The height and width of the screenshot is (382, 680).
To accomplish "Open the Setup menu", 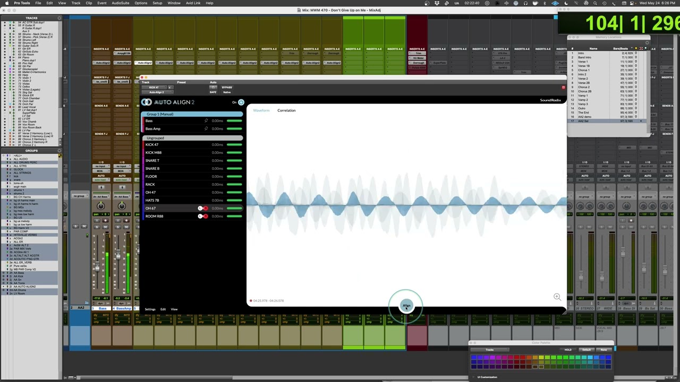I will click(x=157, y=3).
